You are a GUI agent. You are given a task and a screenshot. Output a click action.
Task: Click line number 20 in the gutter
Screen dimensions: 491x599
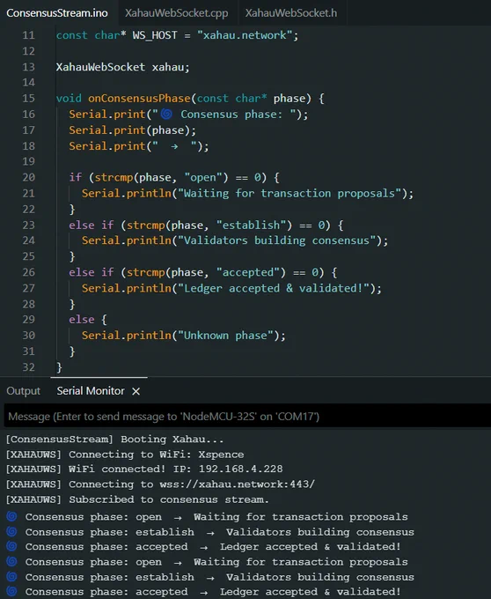coord(29,177)
